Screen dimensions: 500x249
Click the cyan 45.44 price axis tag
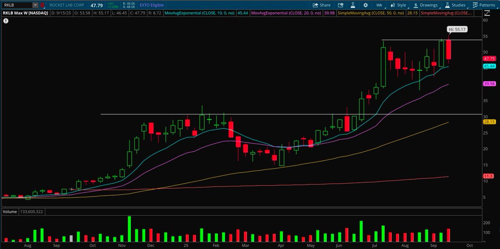[x=489, y=66]
